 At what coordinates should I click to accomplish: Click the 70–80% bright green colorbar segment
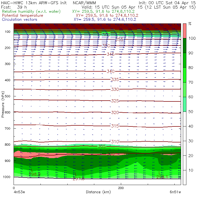[184, 75]
